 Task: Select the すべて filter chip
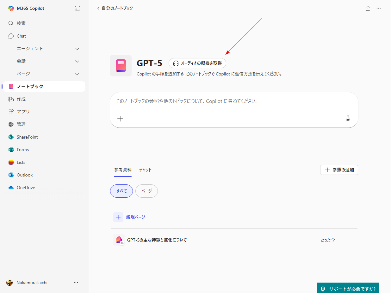coord(121,191)
